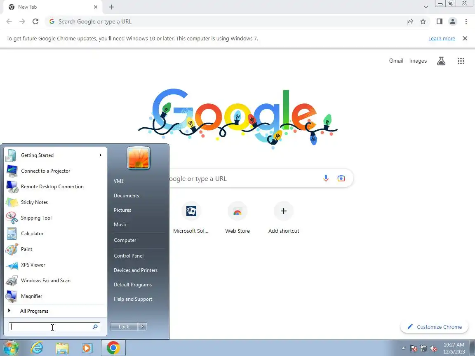Viewport: 475px width, 356px height.
Task: Click the Start menu search box
Action: [54, 327]
